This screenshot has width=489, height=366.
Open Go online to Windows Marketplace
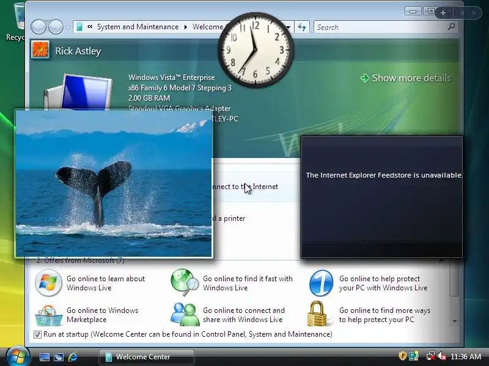pyautogui.click(x=102, y=315)
